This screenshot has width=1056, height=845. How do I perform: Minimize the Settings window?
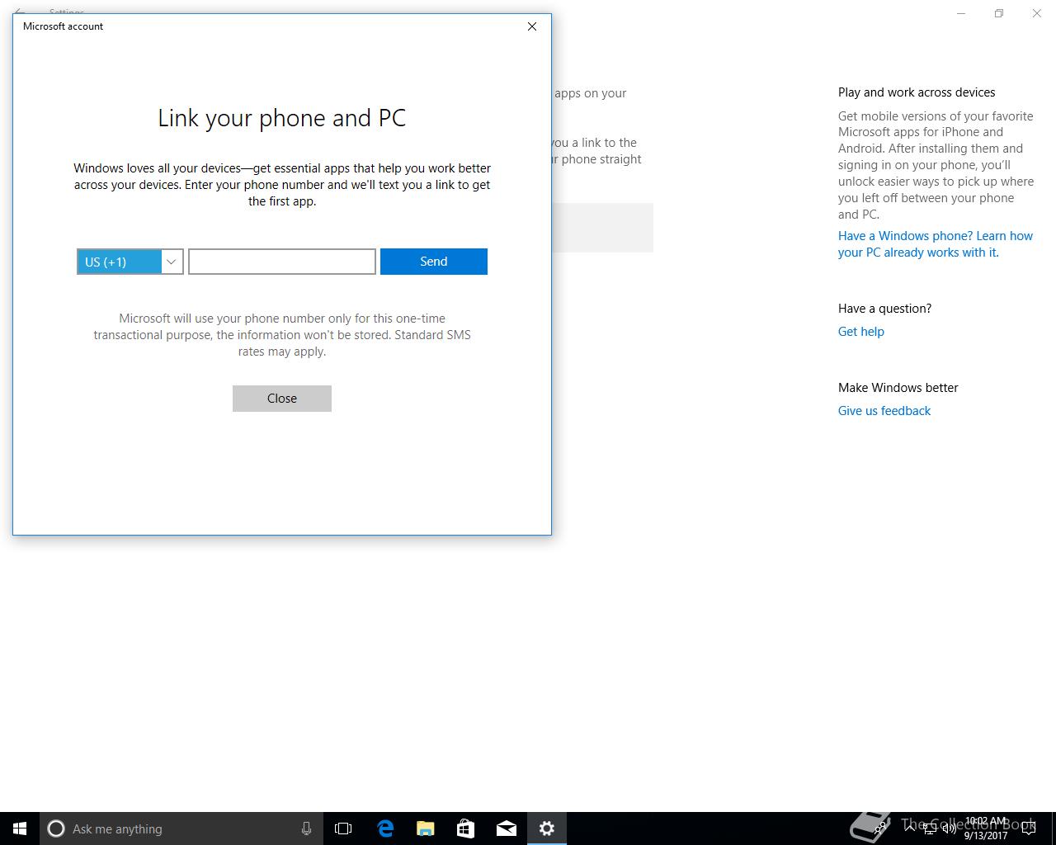pos(961,13)
